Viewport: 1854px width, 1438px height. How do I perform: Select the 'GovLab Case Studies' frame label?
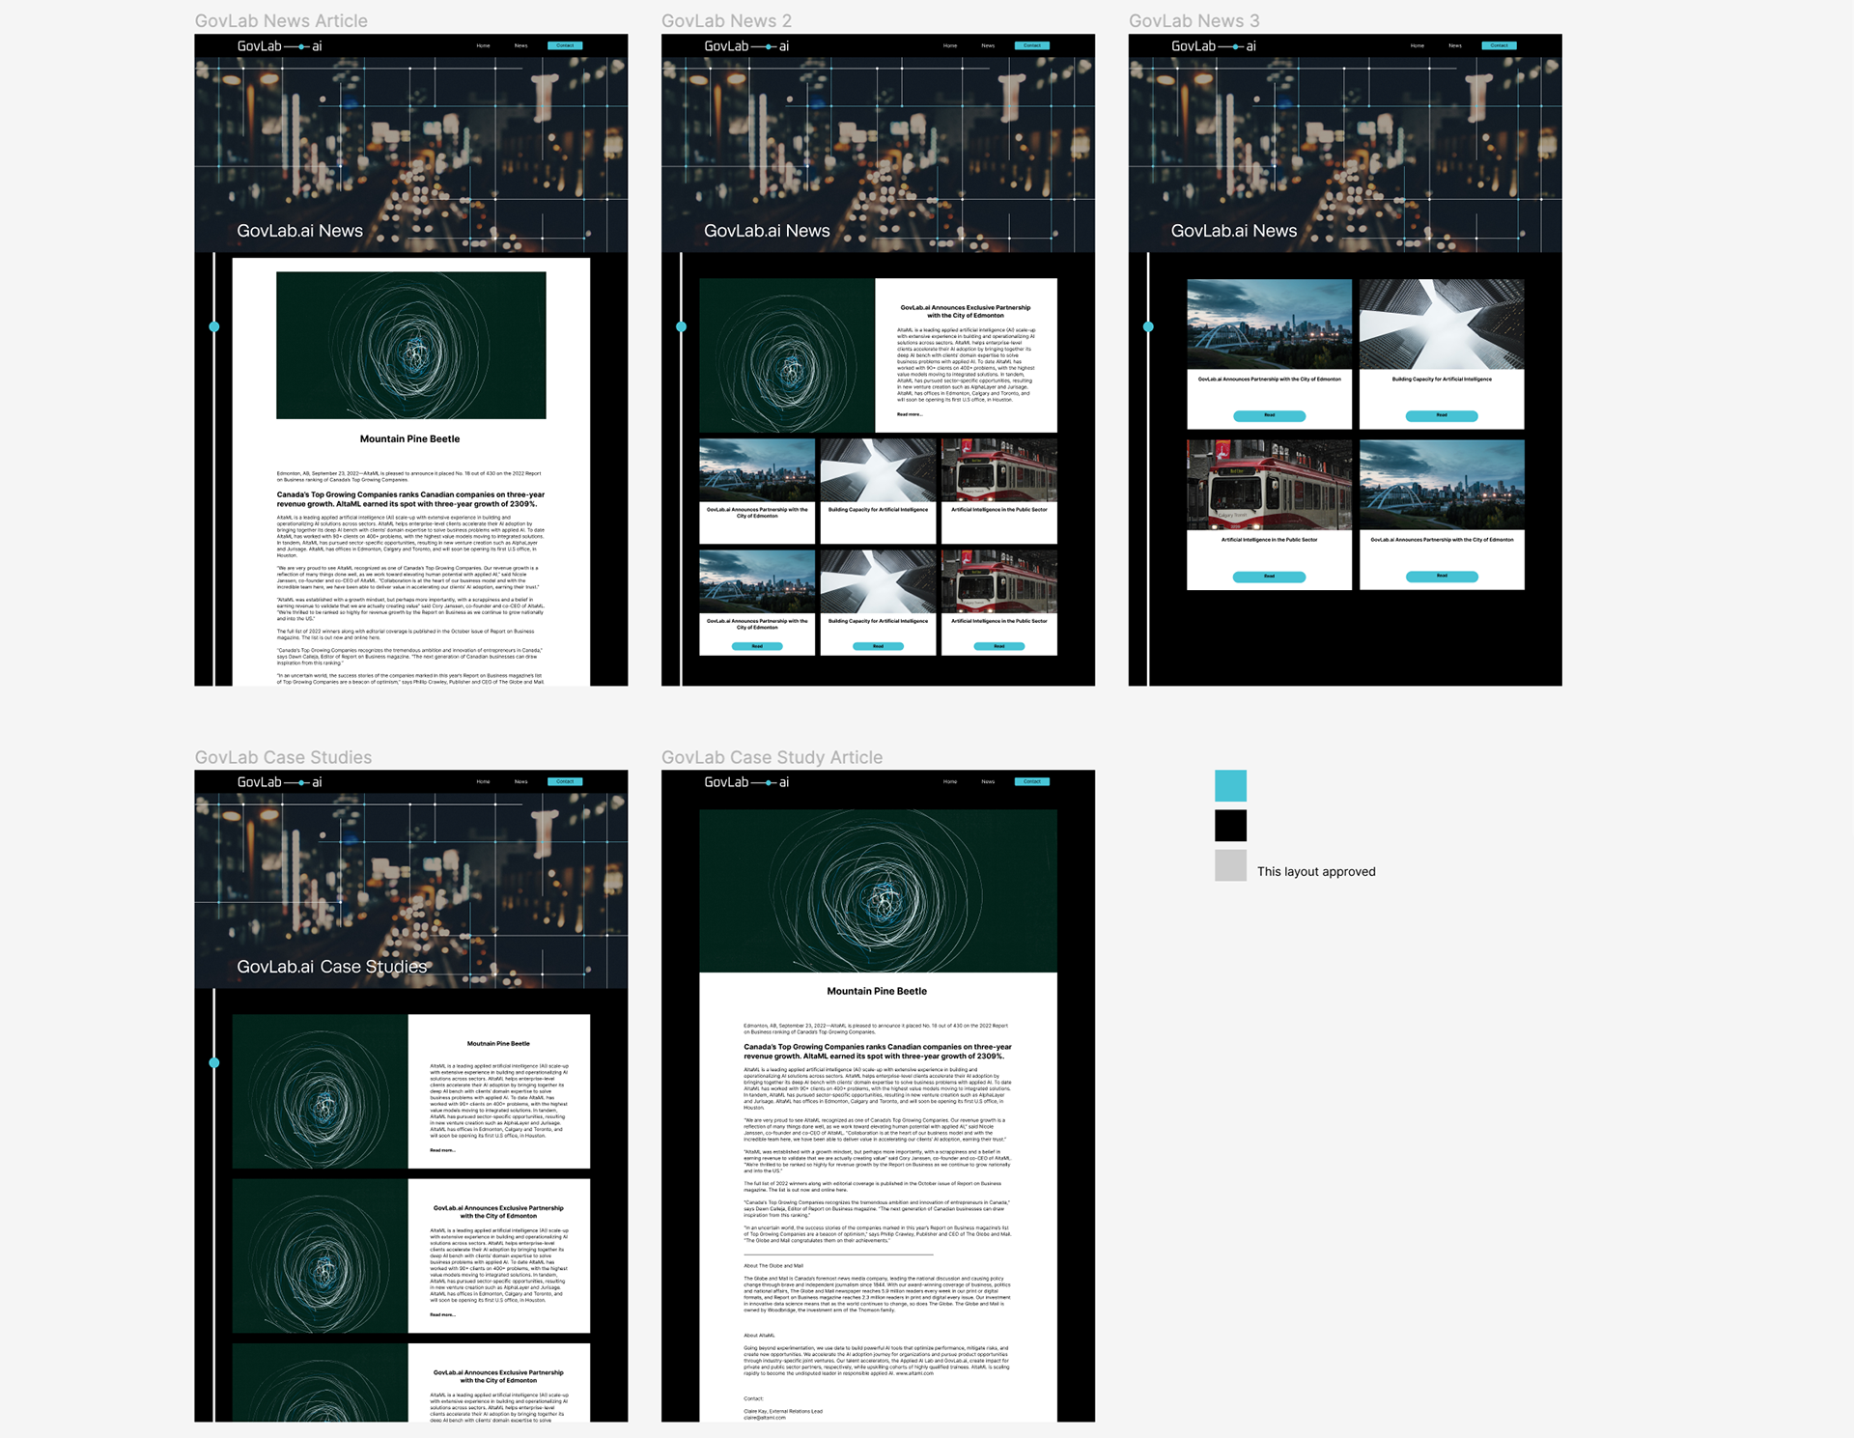[x=283, y=757]
